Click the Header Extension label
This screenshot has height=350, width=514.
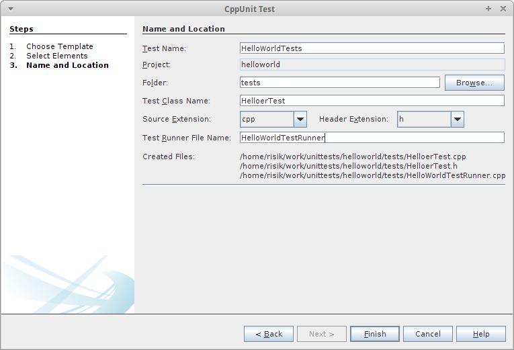coord(353,119)
